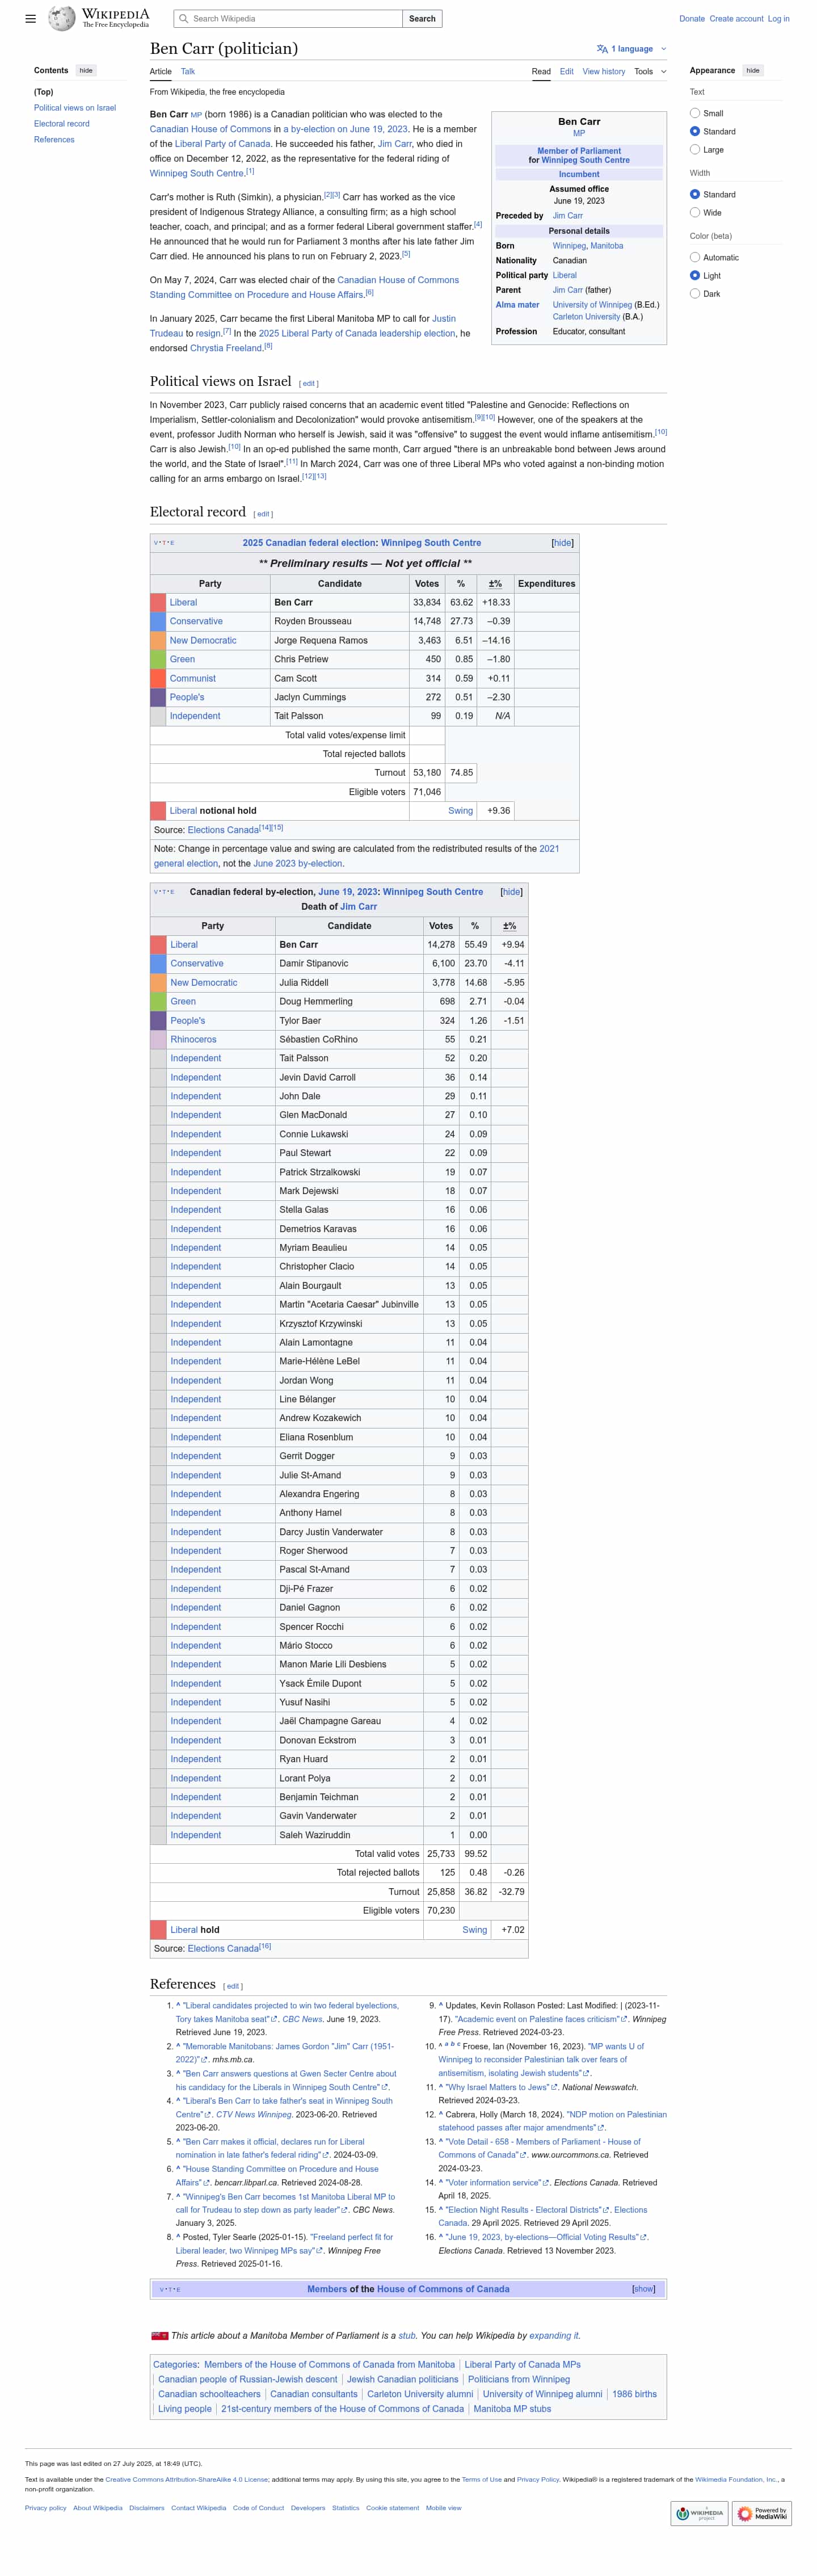Select the Wide width radio option
The height and width of the screenshot is (2576, 817).
tap(695, 212)
